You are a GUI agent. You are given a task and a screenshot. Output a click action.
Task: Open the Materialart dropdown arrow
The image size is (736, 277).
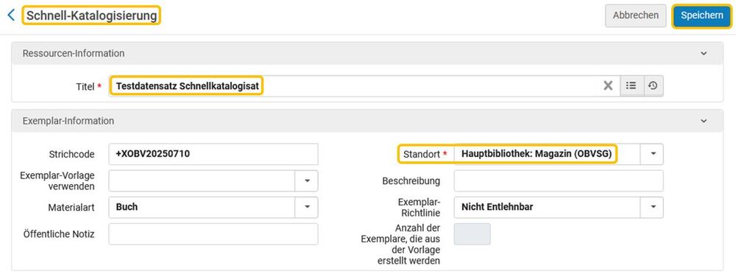point(307,207)
